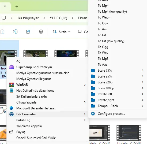This screenshot has width=147, height=144.
Task: Click the Clipchamp icon in context menu
Action: point(12,67)
